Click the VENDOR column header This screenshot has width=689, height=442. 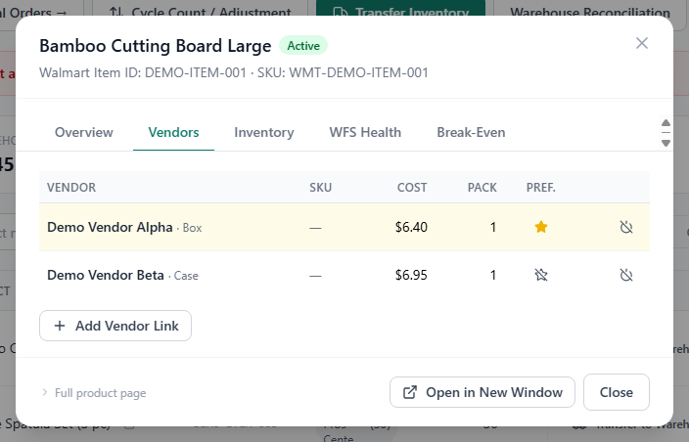coord(71,188)
